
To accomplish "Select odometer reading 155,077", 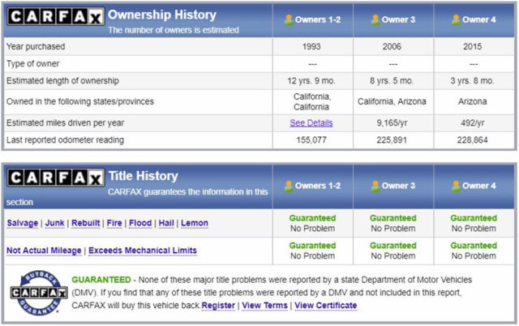I will pos(311,140).
